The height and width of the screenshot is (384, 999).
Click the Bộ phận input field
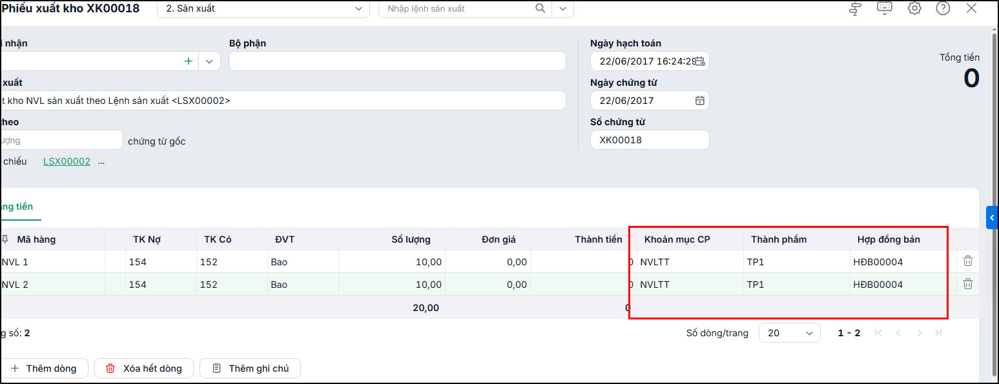(x=397, y=61)
